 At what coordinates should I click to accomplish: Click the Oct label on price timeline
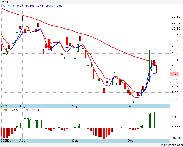click(130, 106)
